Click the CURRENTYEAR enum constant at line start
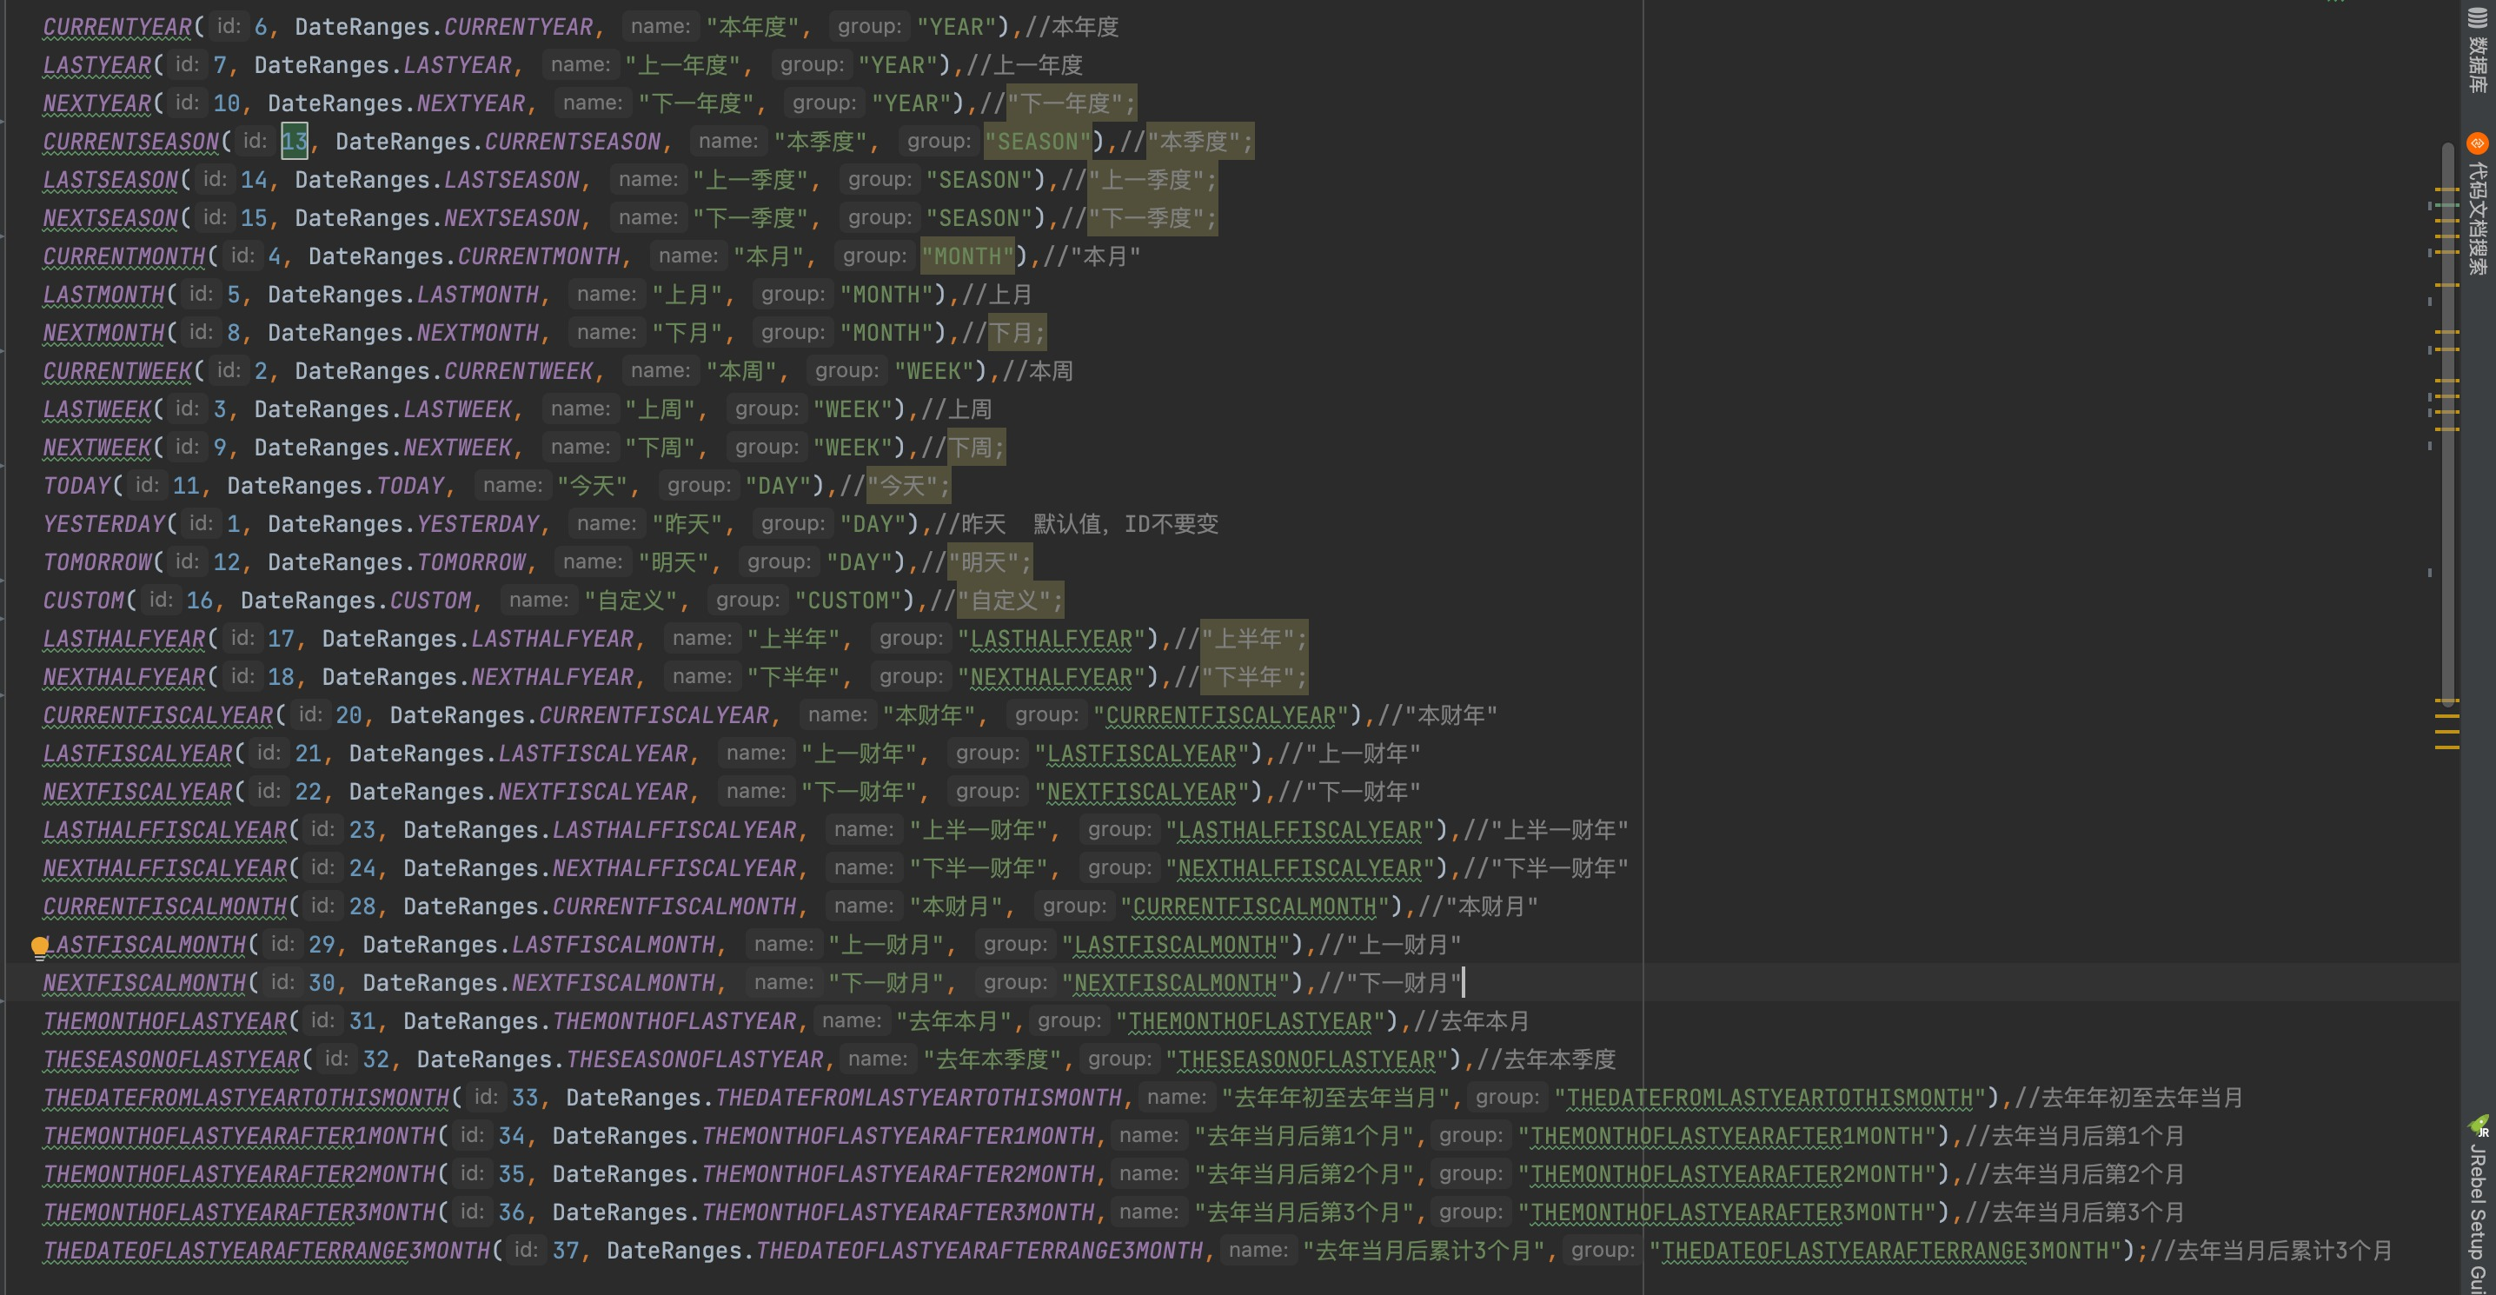2496x1295 pixels. (117, 27)
